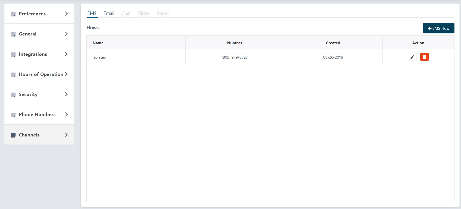Click the Number column header
Viewport: 461px width, 209px height.
[235, 43]
